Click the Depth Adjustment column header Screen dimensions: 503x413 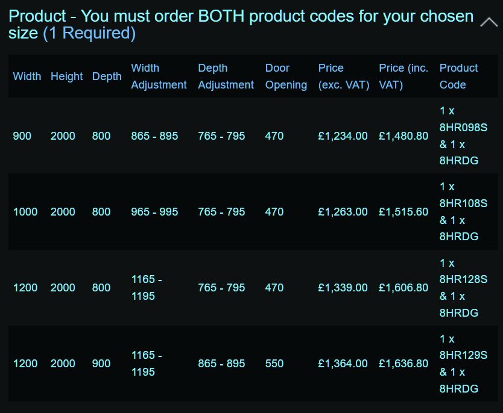pos(226,76)
